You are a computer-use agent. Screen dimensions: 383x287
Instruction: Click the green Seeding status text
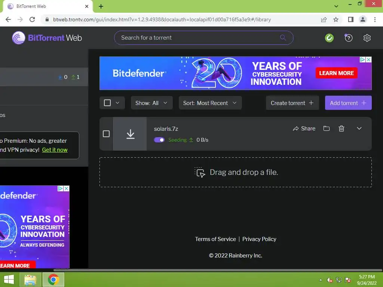(177, 140)
